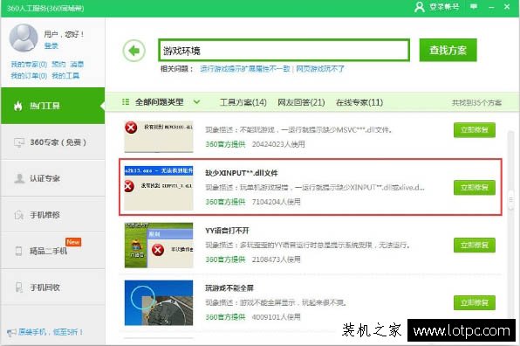The image size is (520, 346).
Task: Click the 缺少XINPUT**.dll文件 title
Action: point(242,173)
